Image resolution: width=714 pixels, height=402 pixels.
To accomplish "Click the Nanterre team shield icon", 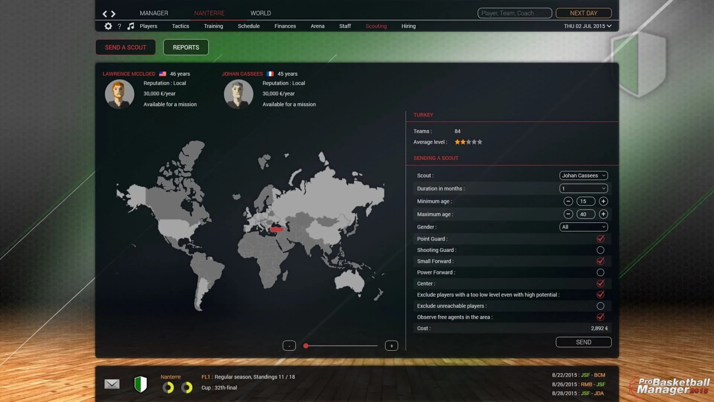I will 142,383.
